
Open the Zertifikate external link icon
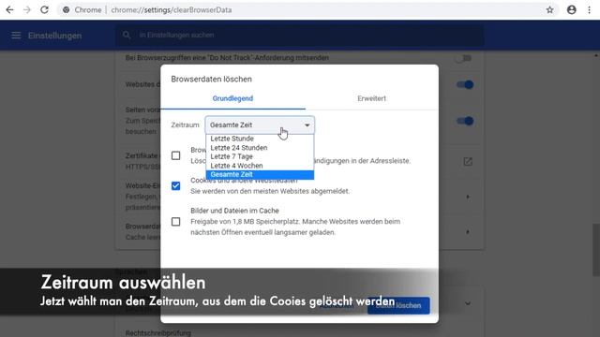point(468,162)
